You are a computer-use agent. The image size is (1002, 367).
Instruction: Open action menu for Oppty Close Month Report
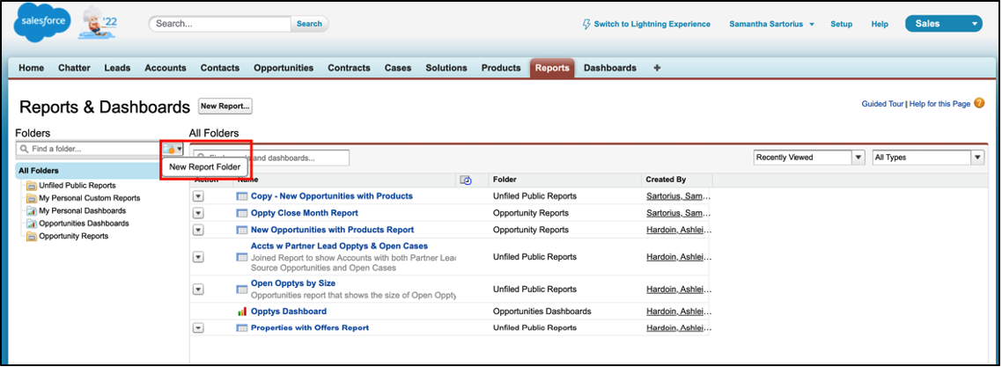coord(198,213)
